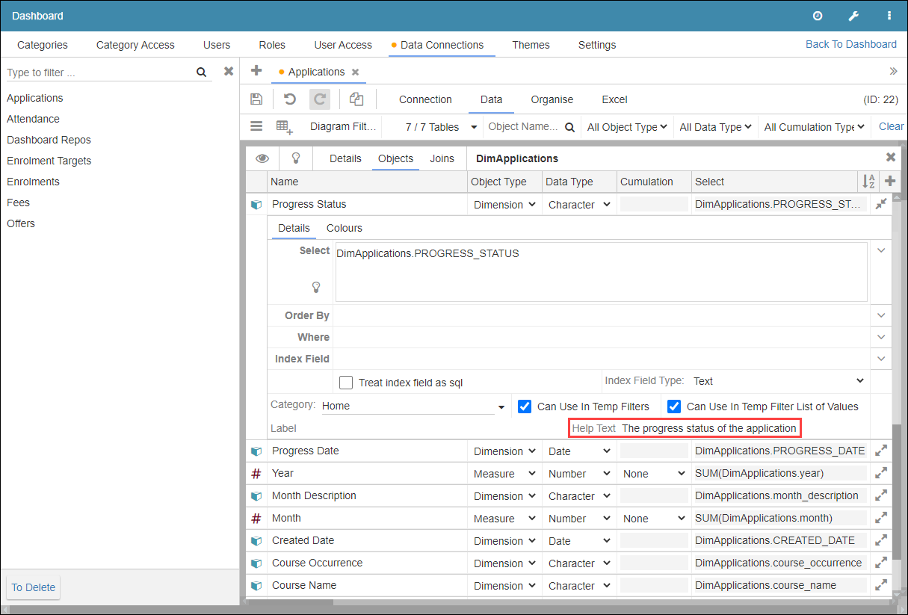Click the lightbulb icon beside Details tab
The width and height of the screenshot is (908, 615).
pos(296,158)
